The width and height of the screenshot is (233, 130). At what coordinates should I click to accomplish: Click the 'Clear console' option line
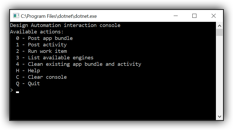pos(41,77)
